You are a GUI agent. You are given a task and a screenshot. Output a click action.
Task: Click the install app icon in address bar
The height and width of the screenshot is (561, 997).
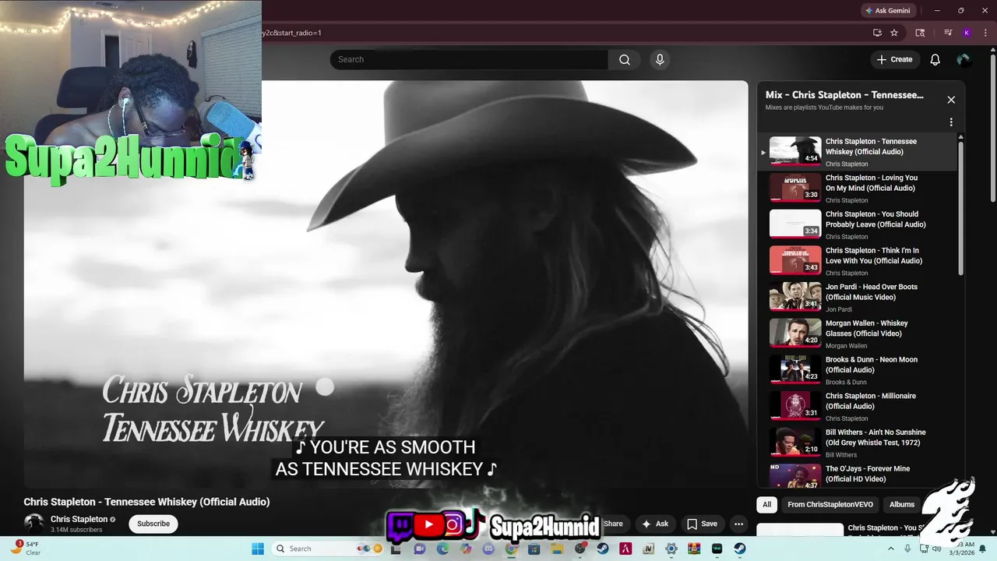coord(877,33)
